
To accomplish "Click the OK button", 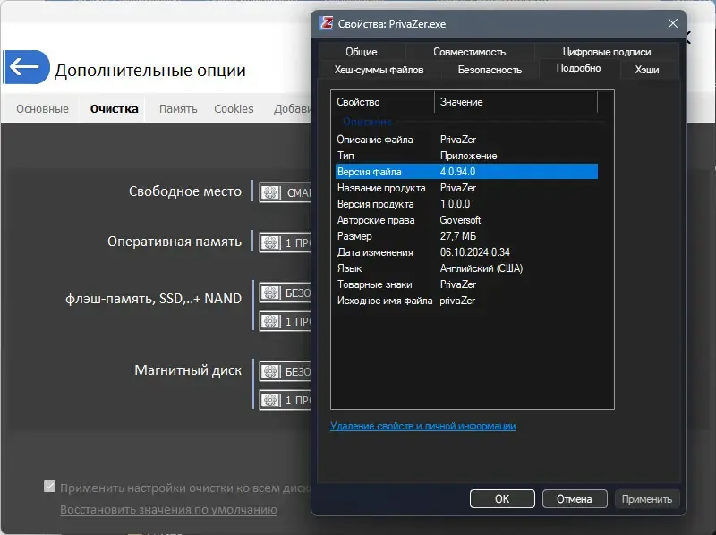I will coord(502,498).
